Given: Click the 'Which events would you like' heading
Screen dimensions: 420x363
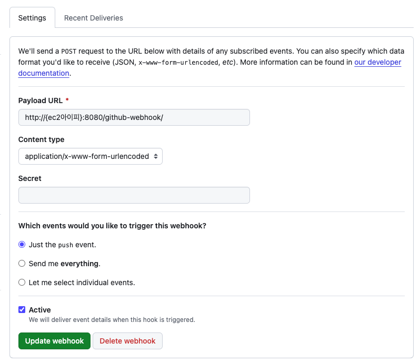Looking at the screenshot, I should click(112, 226).
